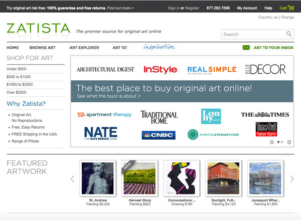Viewport: 301px width, 220px height.
Task: Show previous featured artwork arrow
Action: (x=72, y=179)
